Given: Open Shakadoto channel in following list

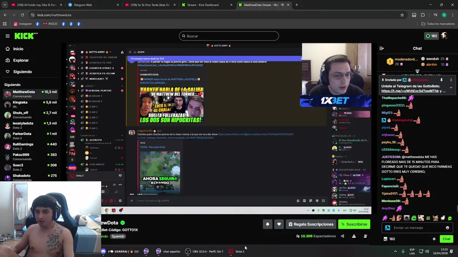Looking at the screenshot, I should click(x=31, y=177).
